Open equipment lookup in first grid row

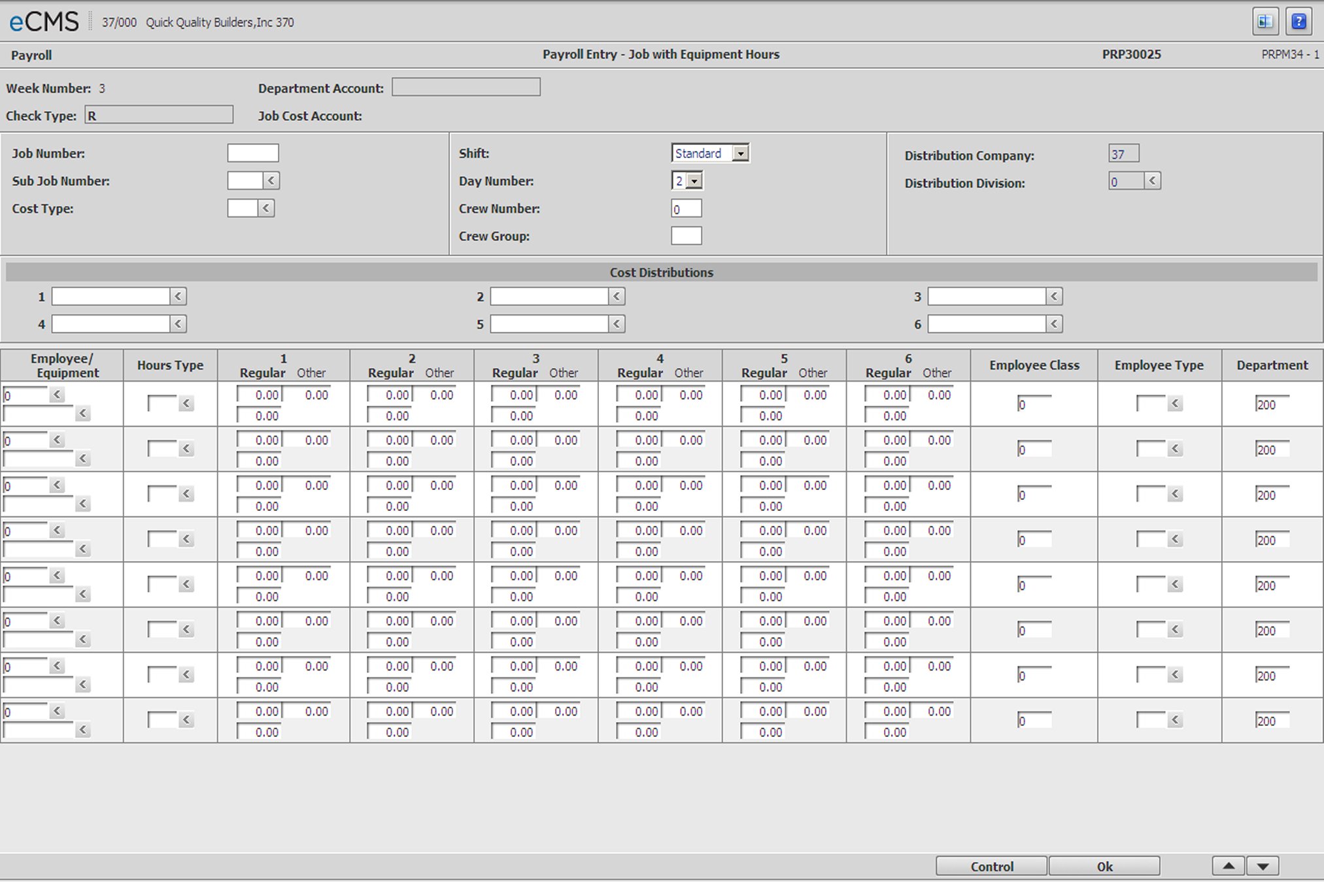pyautogui.click(x=82, y=414)
